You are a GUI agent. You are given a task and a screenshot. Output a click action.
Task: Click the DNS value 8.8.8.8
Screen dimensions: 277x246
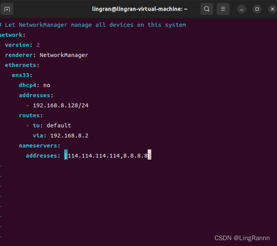tap(135, 156)
